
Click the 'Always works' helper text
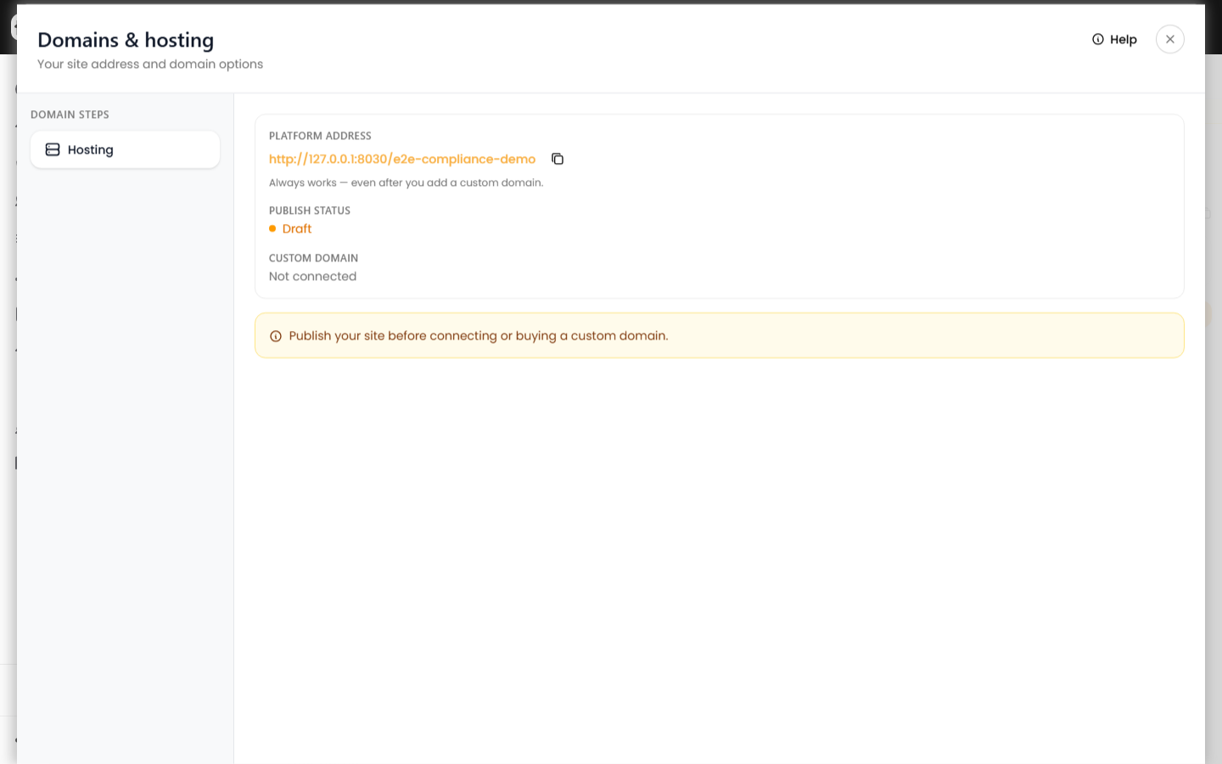406,183
